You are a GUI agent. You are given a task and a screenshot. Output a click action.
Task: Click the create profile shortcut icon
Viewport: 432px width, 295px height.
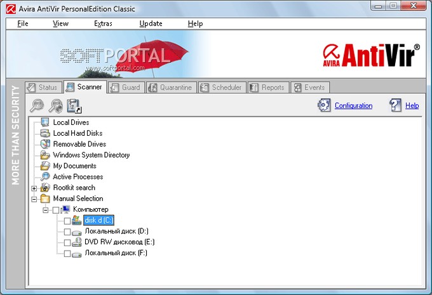point(74,106)
